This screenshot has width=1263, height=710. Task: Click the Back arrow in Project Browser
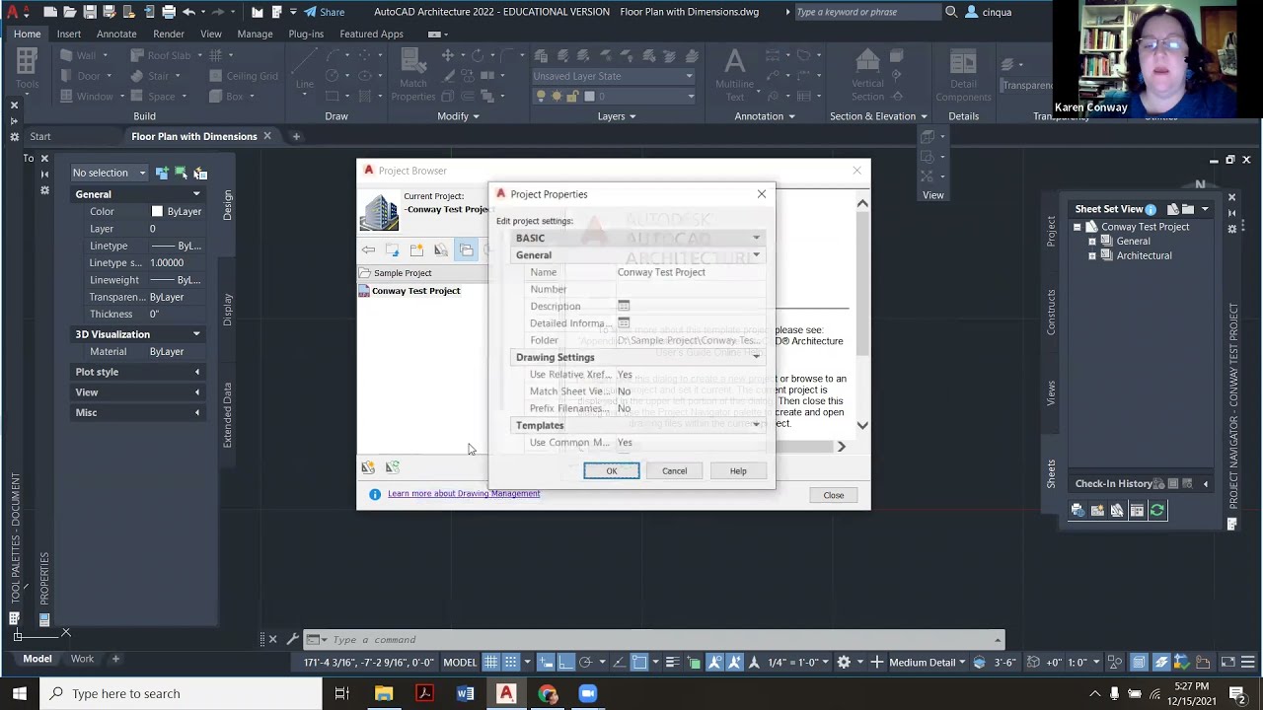(x=368, y=250)
